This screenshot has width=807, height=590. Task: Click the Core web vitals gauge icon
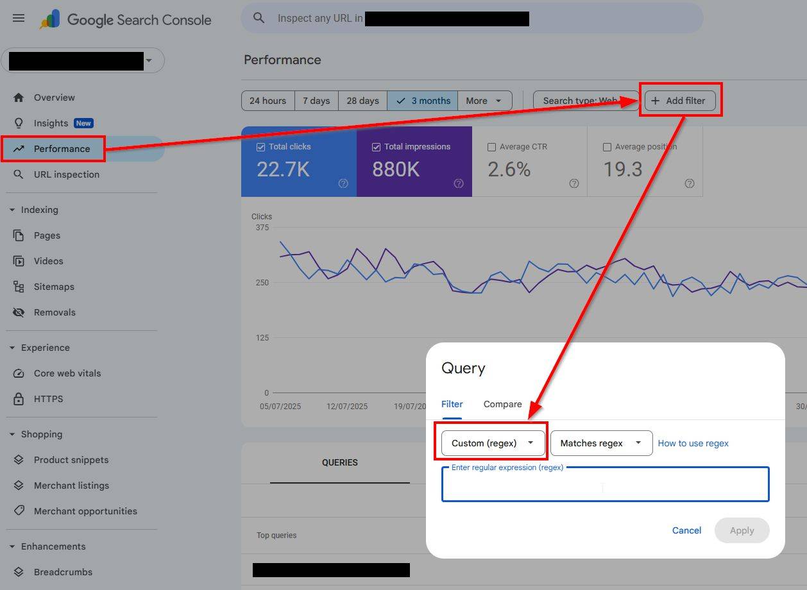click(x=19, y=373)
